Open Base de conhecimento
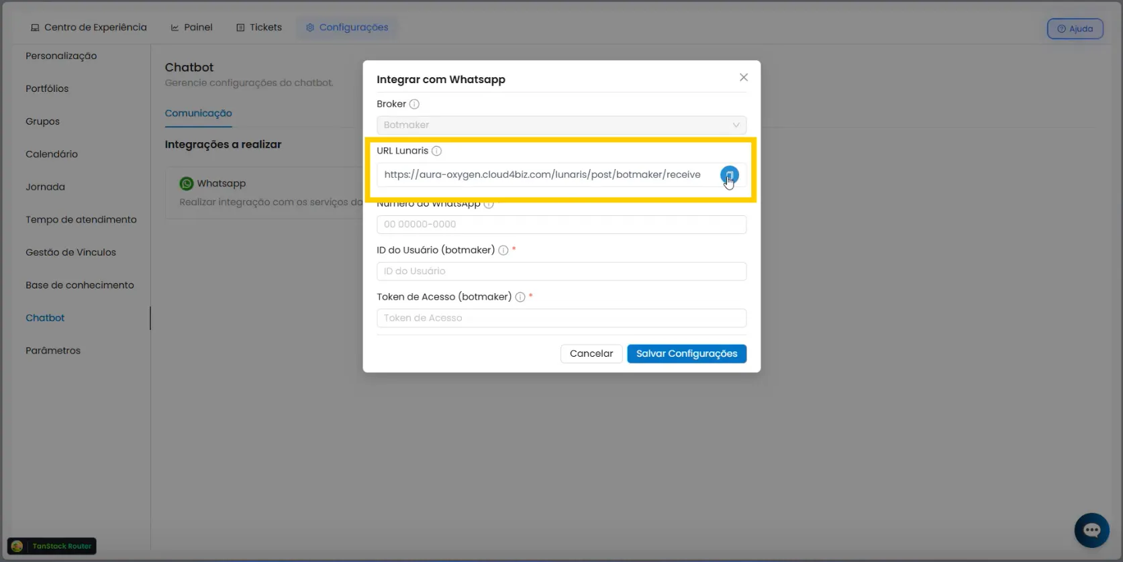The image size is (1123, 562). point(80,286)
